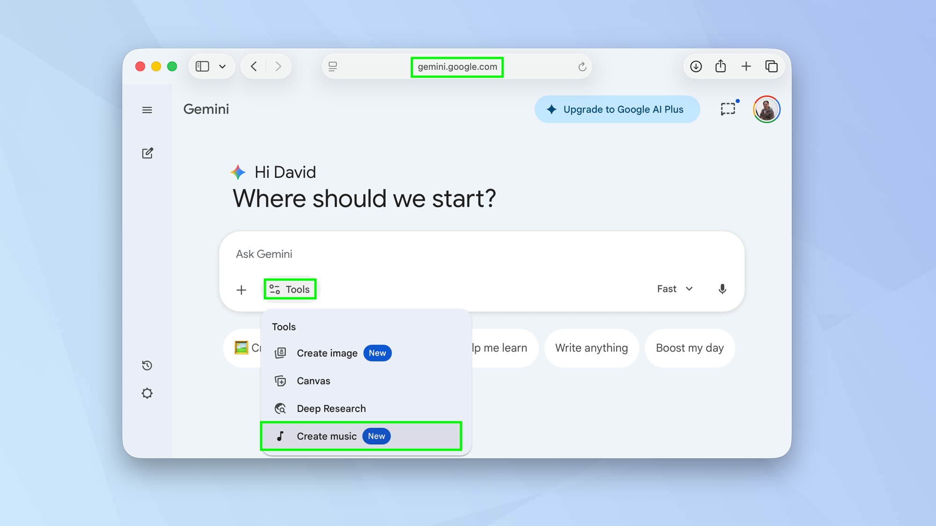Click the profile avatar picture
Screen dimensions: 936x526
766,109
